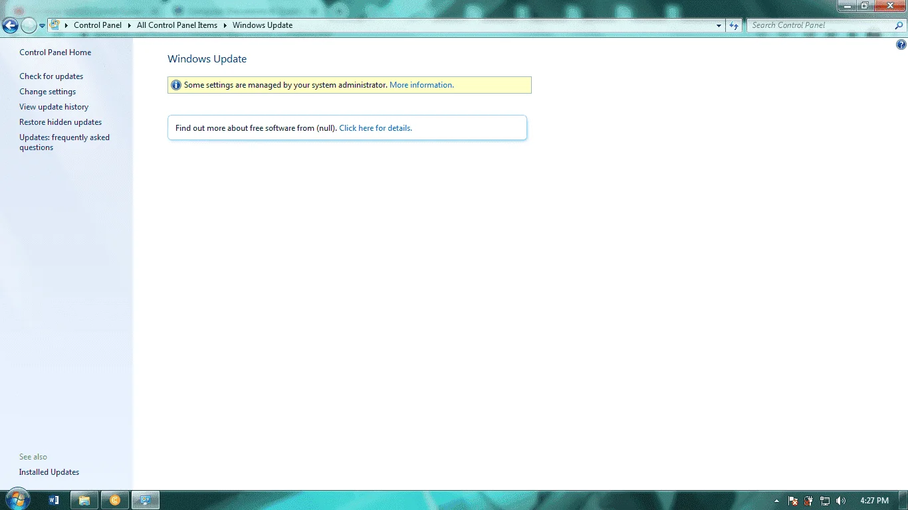Image resolution: width=908 pixels, height=510 pixels.
Task: Open Help with the blue question mark
Action: point(901,45)
